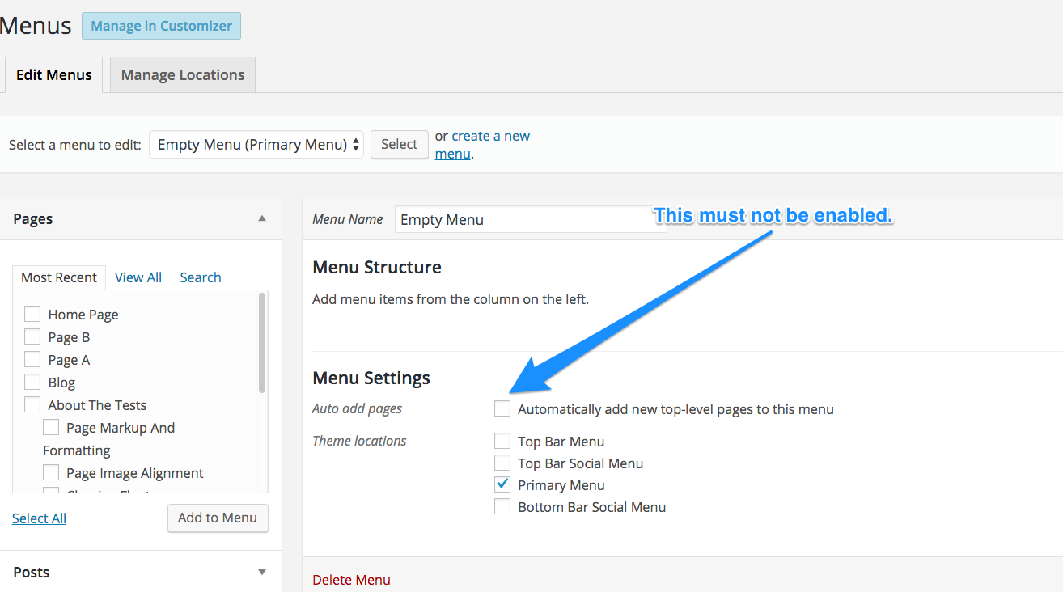The height and width of the screenshot is (592, 1063).
Task: Uncheck the Primary Menu theme location
Action: click(502, 484)
